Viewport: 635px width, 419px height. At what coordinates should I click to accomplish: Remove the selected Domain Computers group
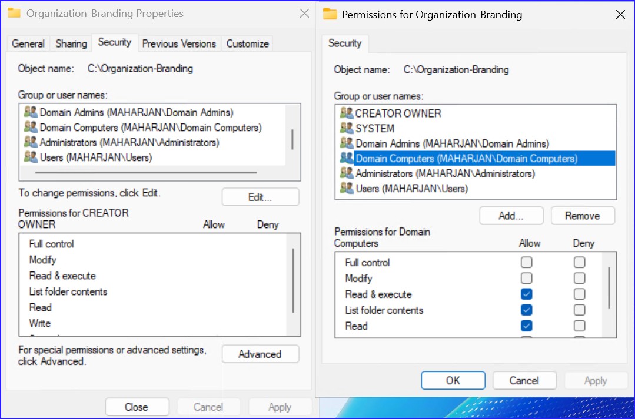tap(582, 215)
